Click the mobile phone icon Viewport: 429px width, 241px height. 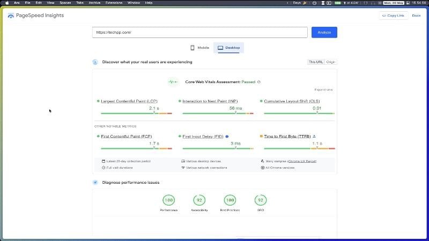[193, 48]
